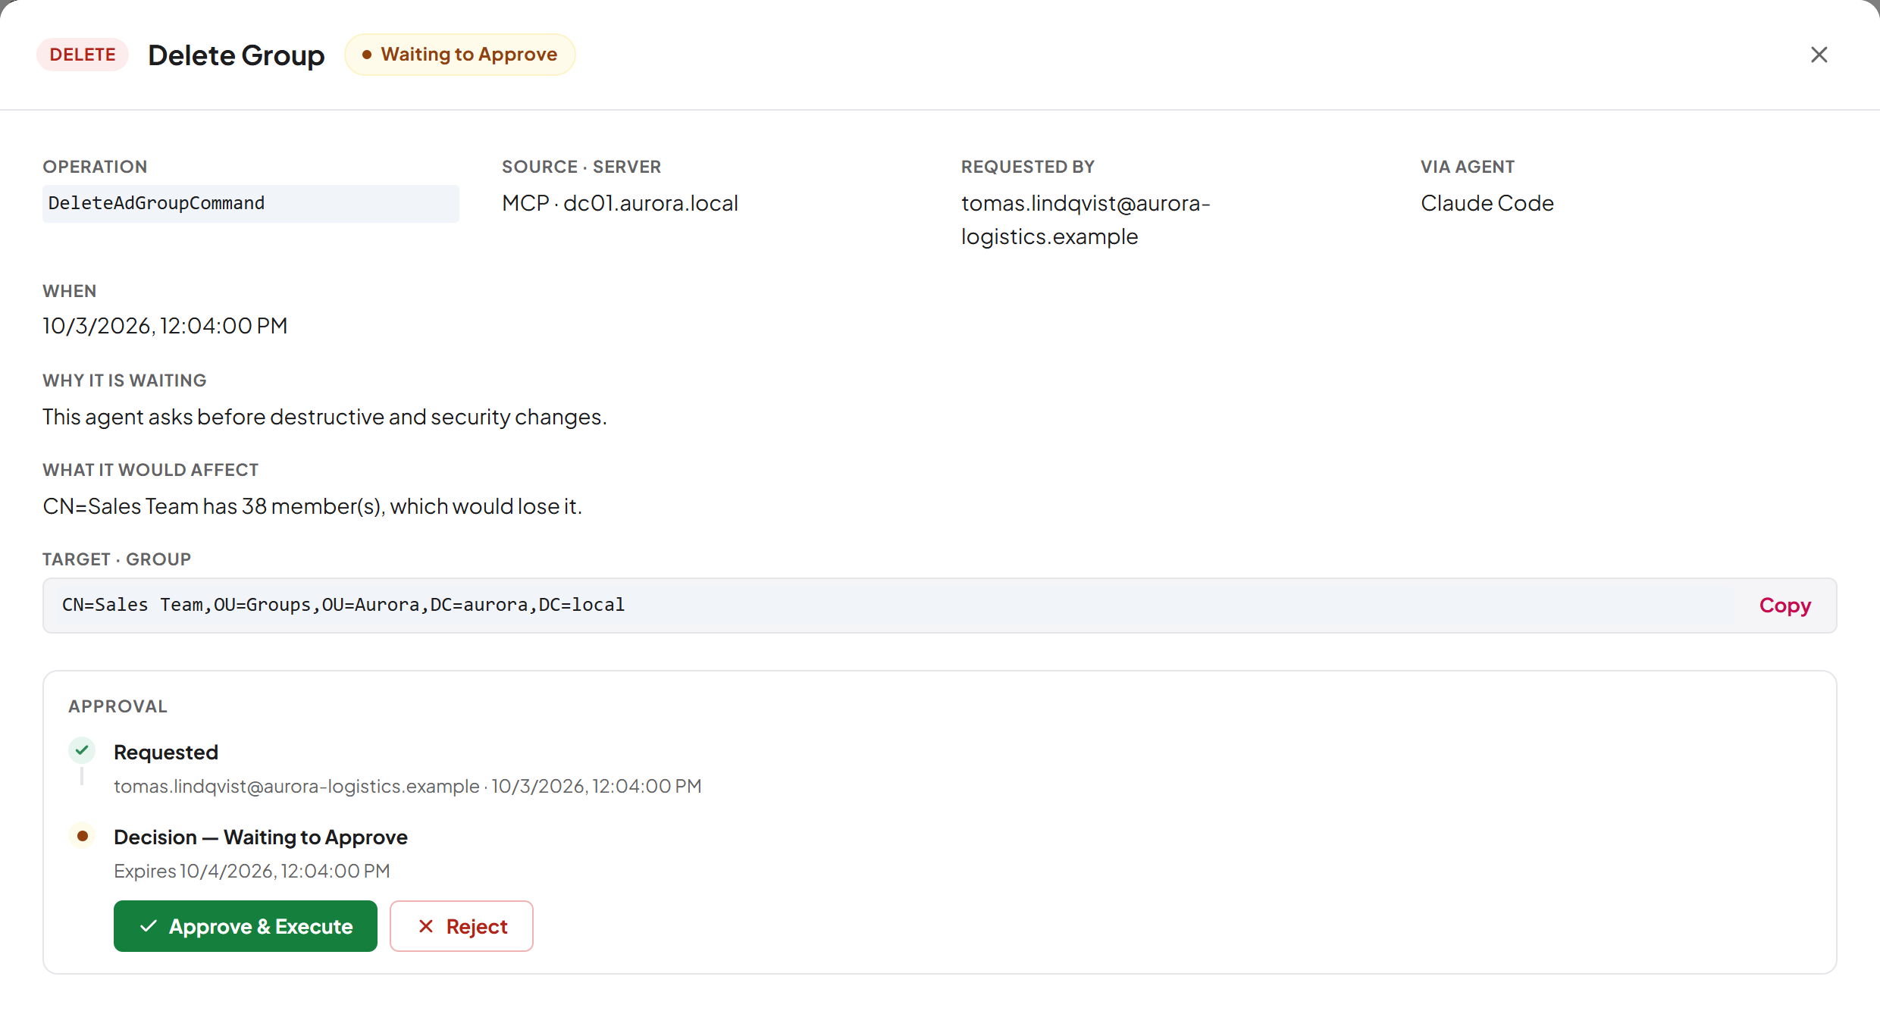Click Approve & Execute button
Screen dimensions: 1880x1011
coord(246,926)
